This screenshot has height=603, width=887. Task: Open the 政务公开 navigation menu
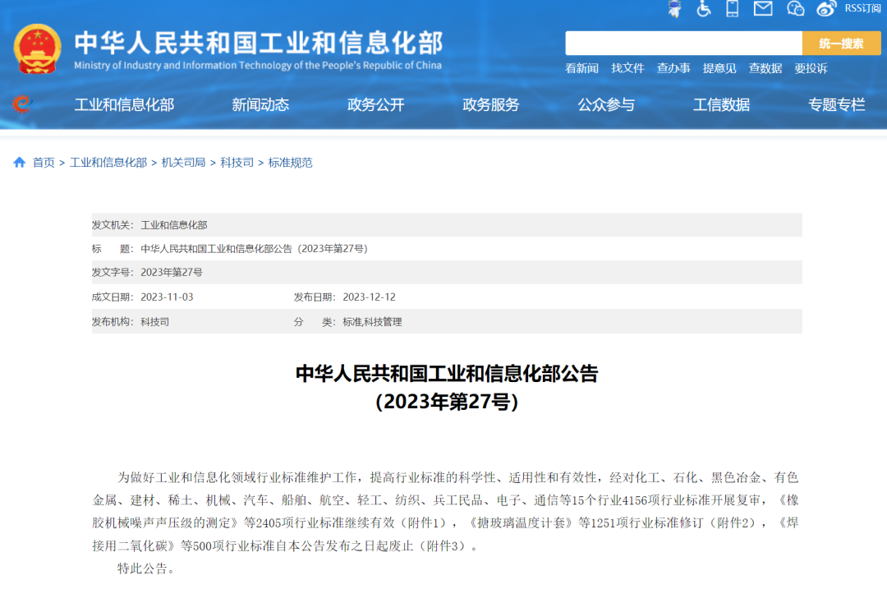pyautogui.click(x=375, y=104)
